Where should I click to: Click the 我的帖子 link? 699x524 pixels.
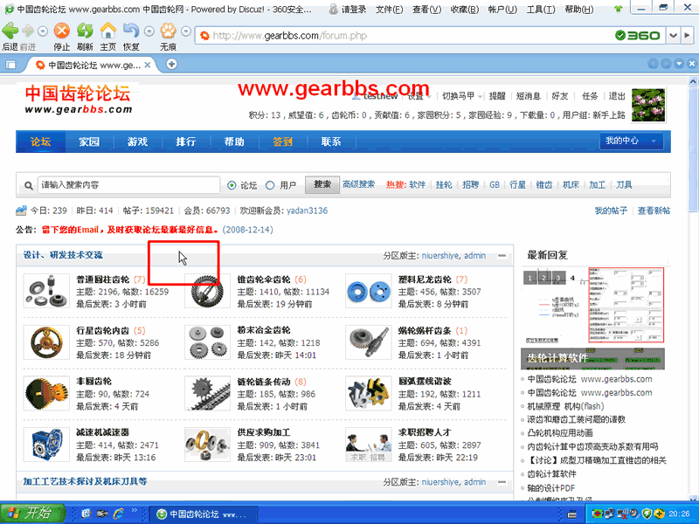coord(611,210)
